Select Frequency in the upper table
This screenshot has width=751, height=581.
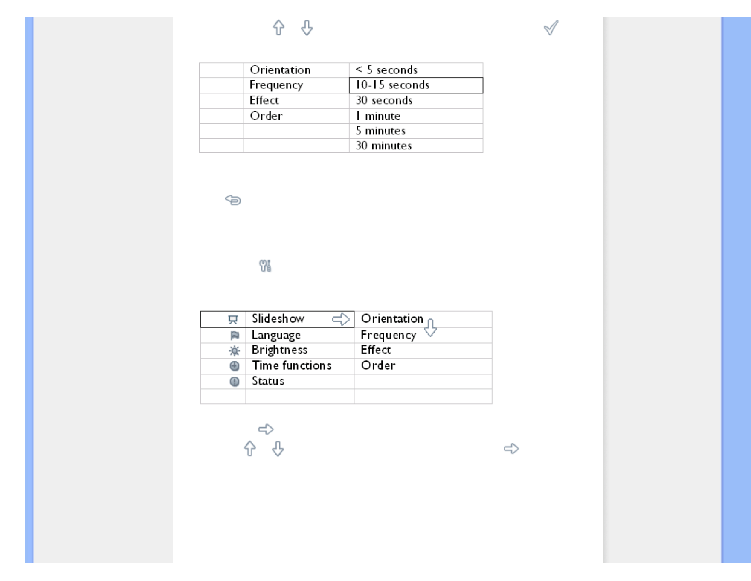tap(276, 85)
